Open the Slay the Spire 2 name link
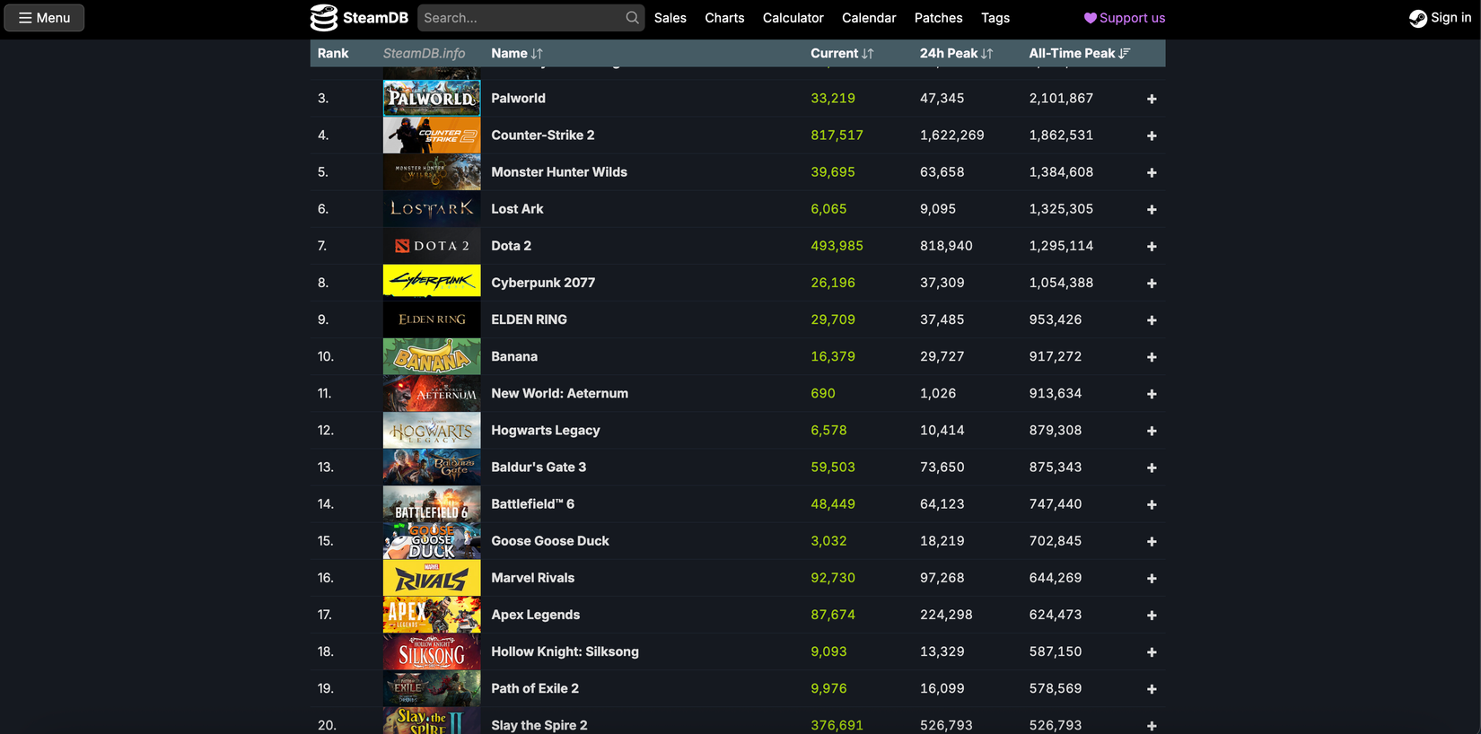1481x734 pixels. pos(539,725)
